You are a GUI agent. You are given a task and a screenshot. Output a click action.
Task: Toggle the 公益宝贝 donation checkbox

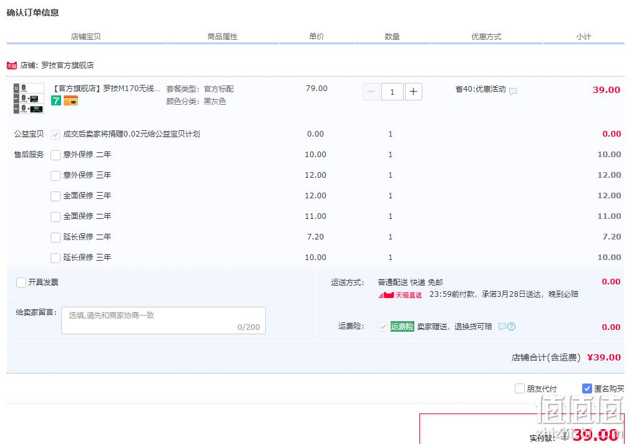(56, 135)
